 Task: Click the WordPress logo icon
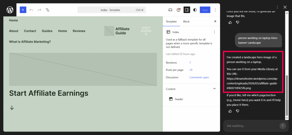pyautogui.click(x=10, y=10)
